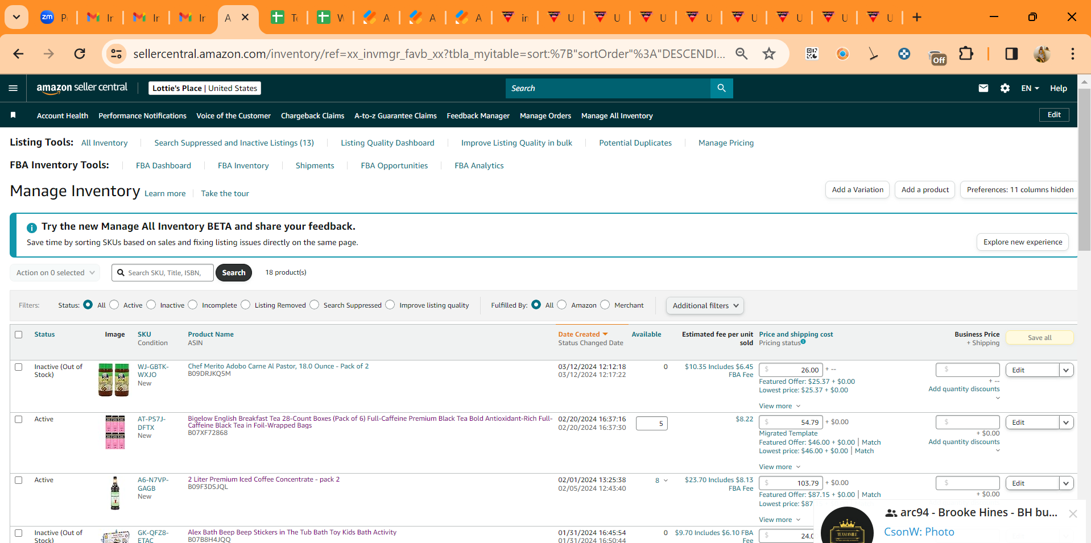Open Account Health in the favorites bar

tap(63, 115)
